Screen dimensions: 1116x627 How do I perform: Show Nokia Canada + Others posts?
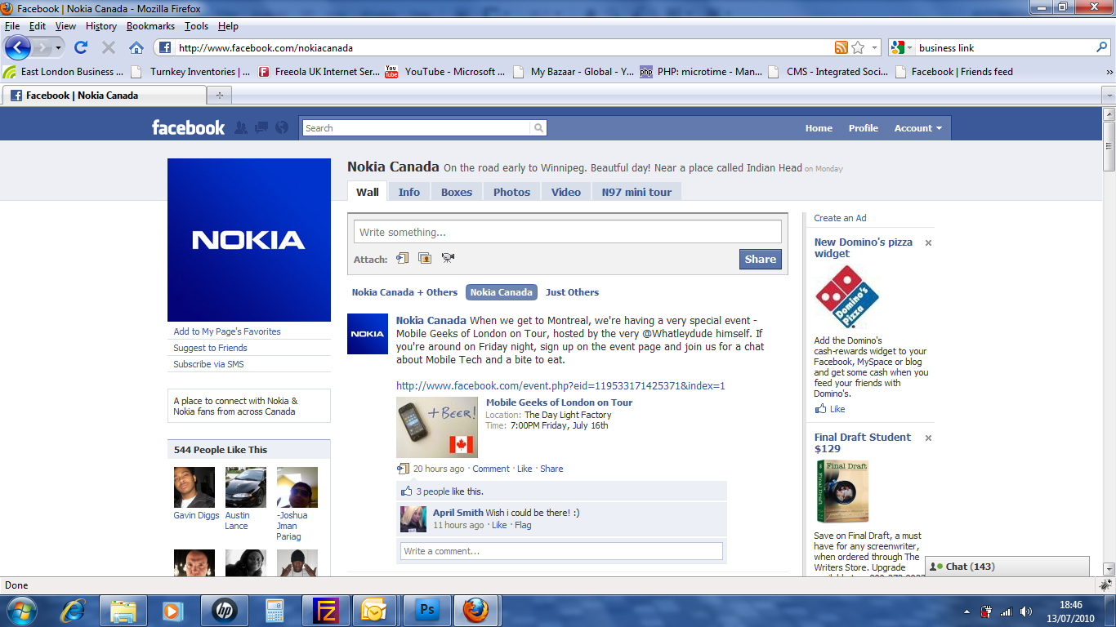[404, 292]
